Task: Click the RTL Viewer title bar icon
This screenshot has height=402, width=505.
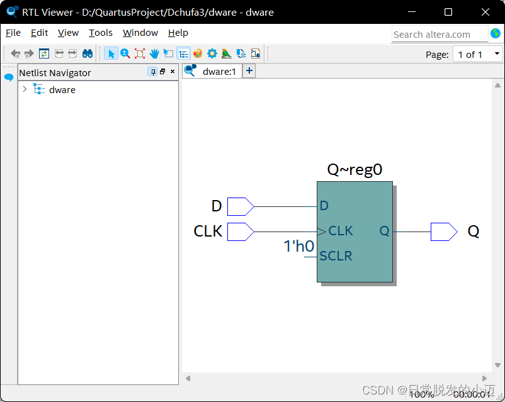Action: (x=12, y=12)
